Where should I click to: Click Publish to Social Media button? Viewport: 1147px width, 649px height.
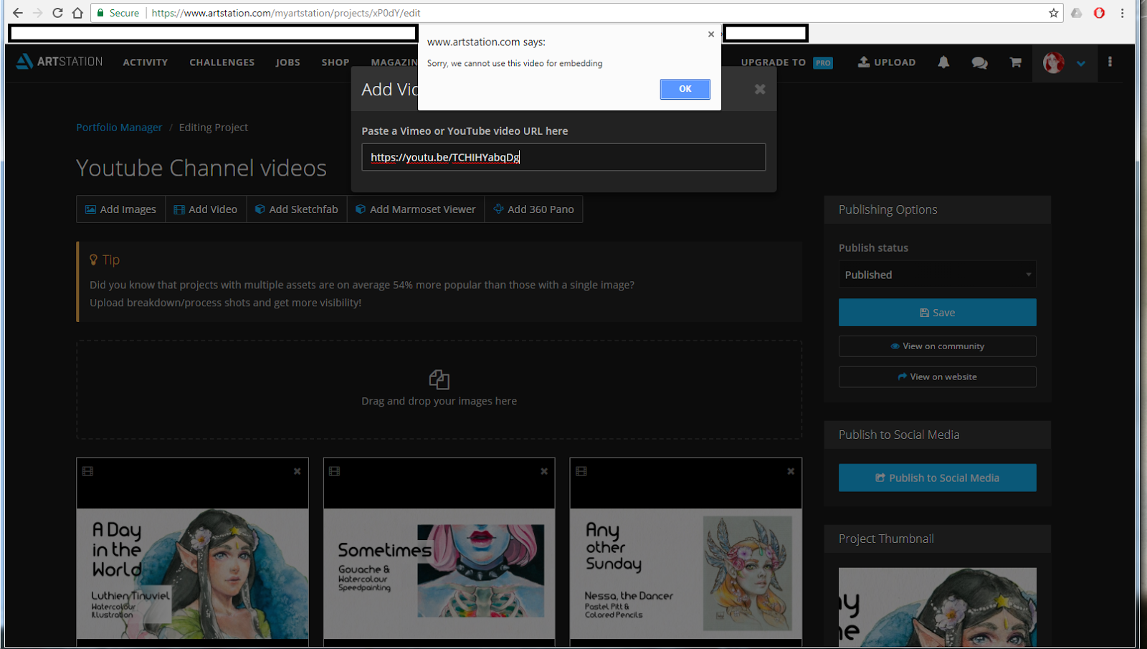[x=938, y=478]
